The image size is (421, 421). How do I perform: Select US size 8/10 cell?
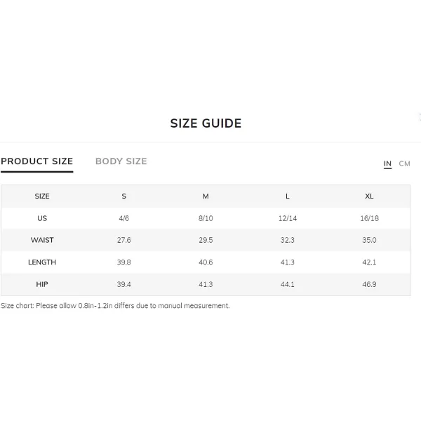coord(206,218)
